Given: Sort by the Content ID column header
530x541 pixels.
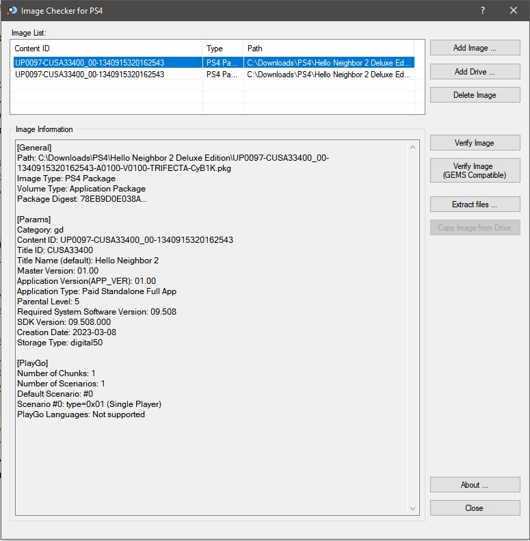Looking at the screenshot, I should [x=106, y=49].
